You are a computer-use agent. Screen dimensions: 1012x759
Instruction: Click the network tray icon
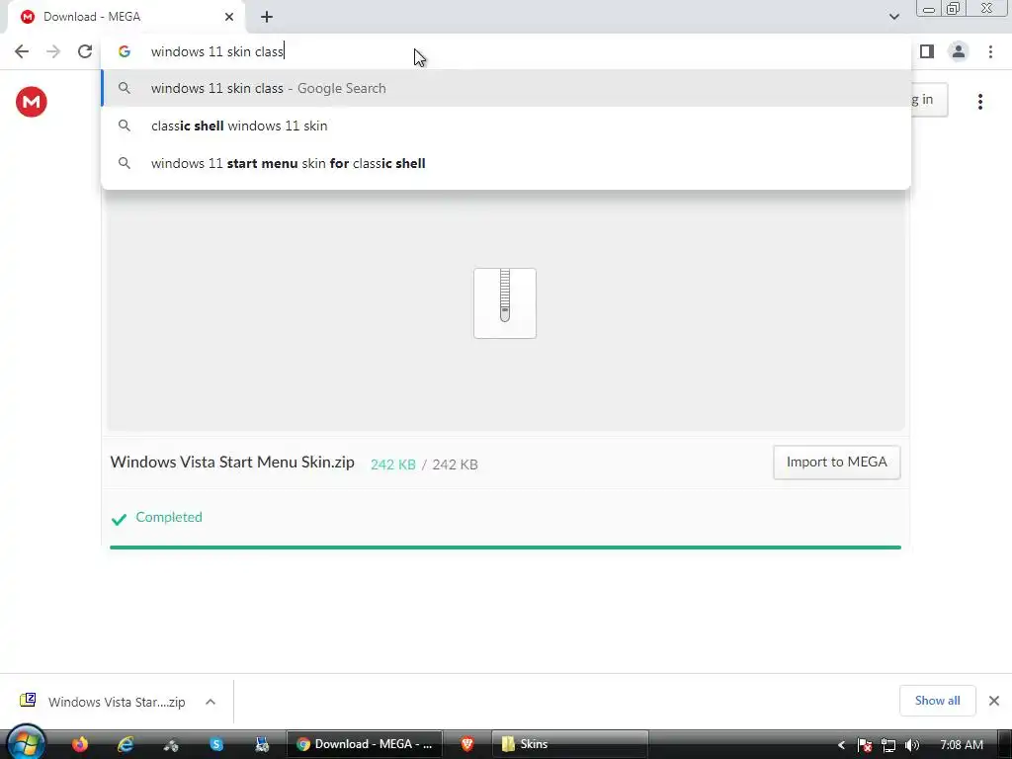(x=888, y=745)
